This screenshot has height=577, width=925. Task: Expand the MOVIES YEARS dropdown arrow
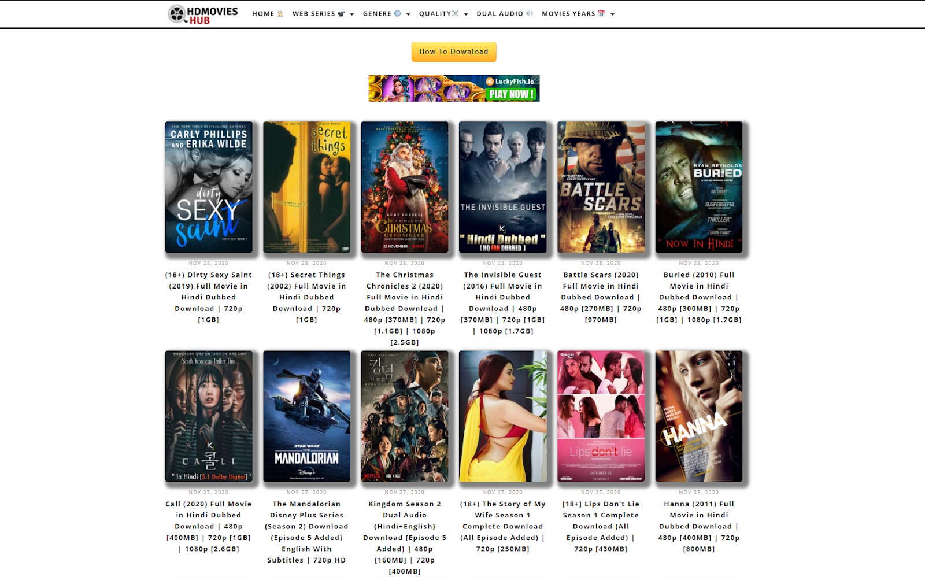pos(613,14)
